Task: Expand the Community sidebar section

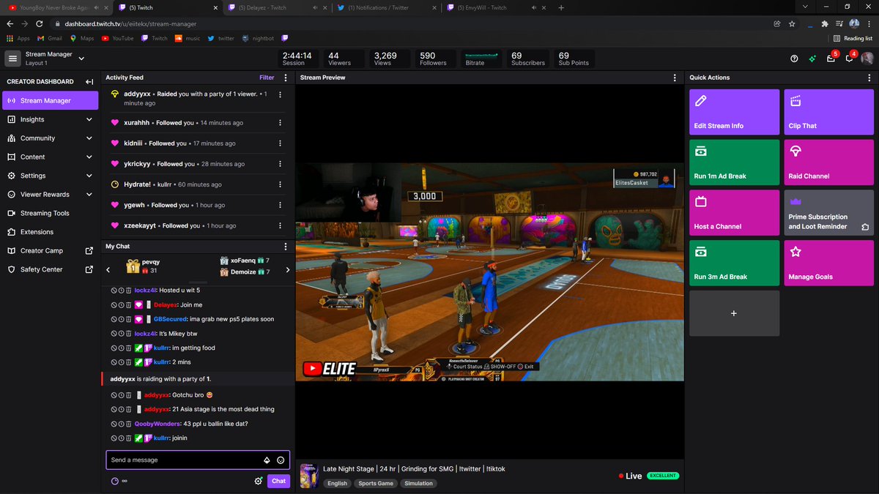Action: (89, 138)
